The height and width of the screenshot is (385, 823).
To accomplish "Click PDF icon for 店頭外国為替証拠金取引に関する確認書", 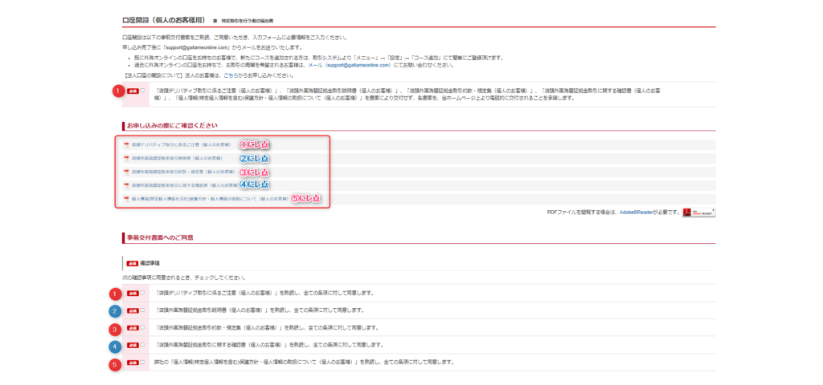I will [126, 184].
